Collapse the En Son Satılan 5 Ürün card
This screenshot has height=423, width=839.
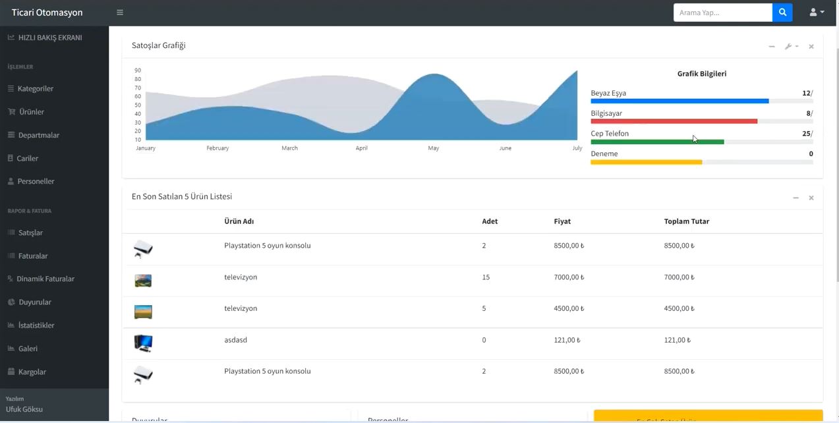click(x=796, y=198)
